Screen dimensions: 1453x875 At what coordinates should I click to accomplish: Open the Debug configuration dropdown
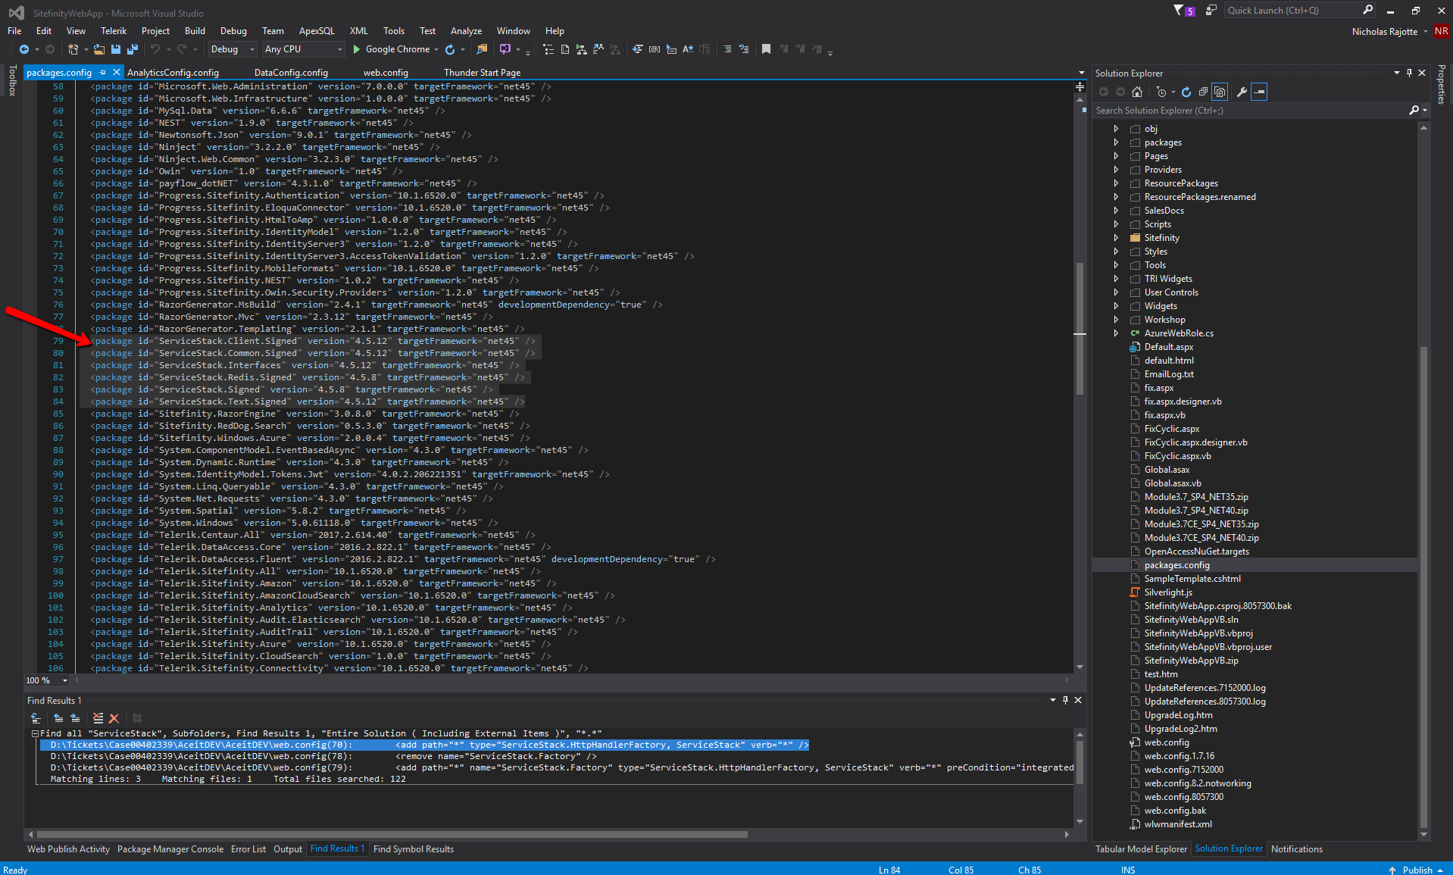point(233,49)
